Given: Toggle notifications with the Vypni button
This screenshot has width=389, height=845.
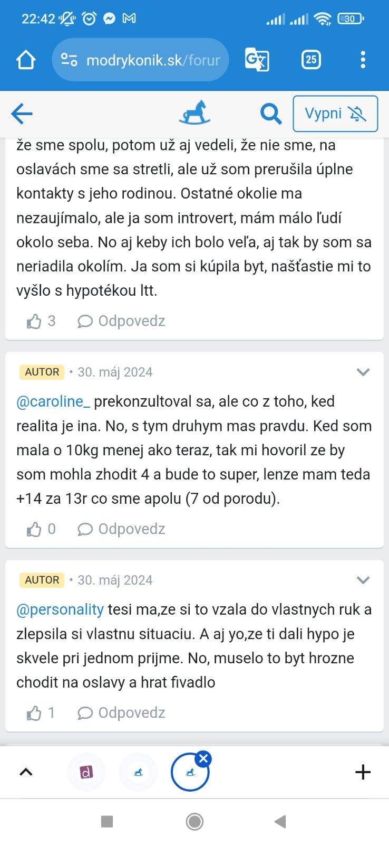Looking at the screenshot, I should 335,114.
